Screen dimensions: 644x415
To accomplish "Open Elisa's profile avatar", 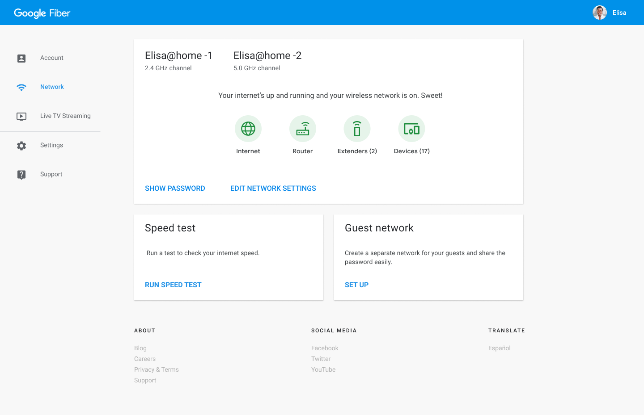I will click(599, 13).
